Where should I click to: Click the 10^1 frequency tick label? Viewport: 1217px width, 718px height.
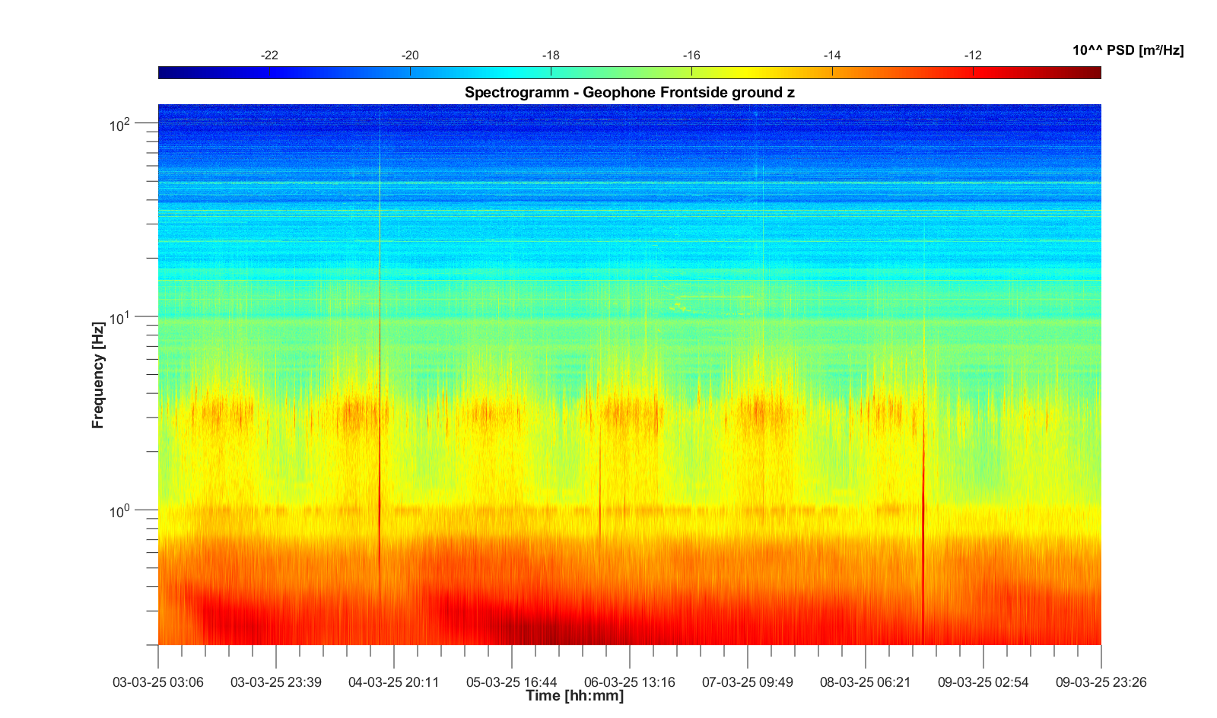(120, 318)
